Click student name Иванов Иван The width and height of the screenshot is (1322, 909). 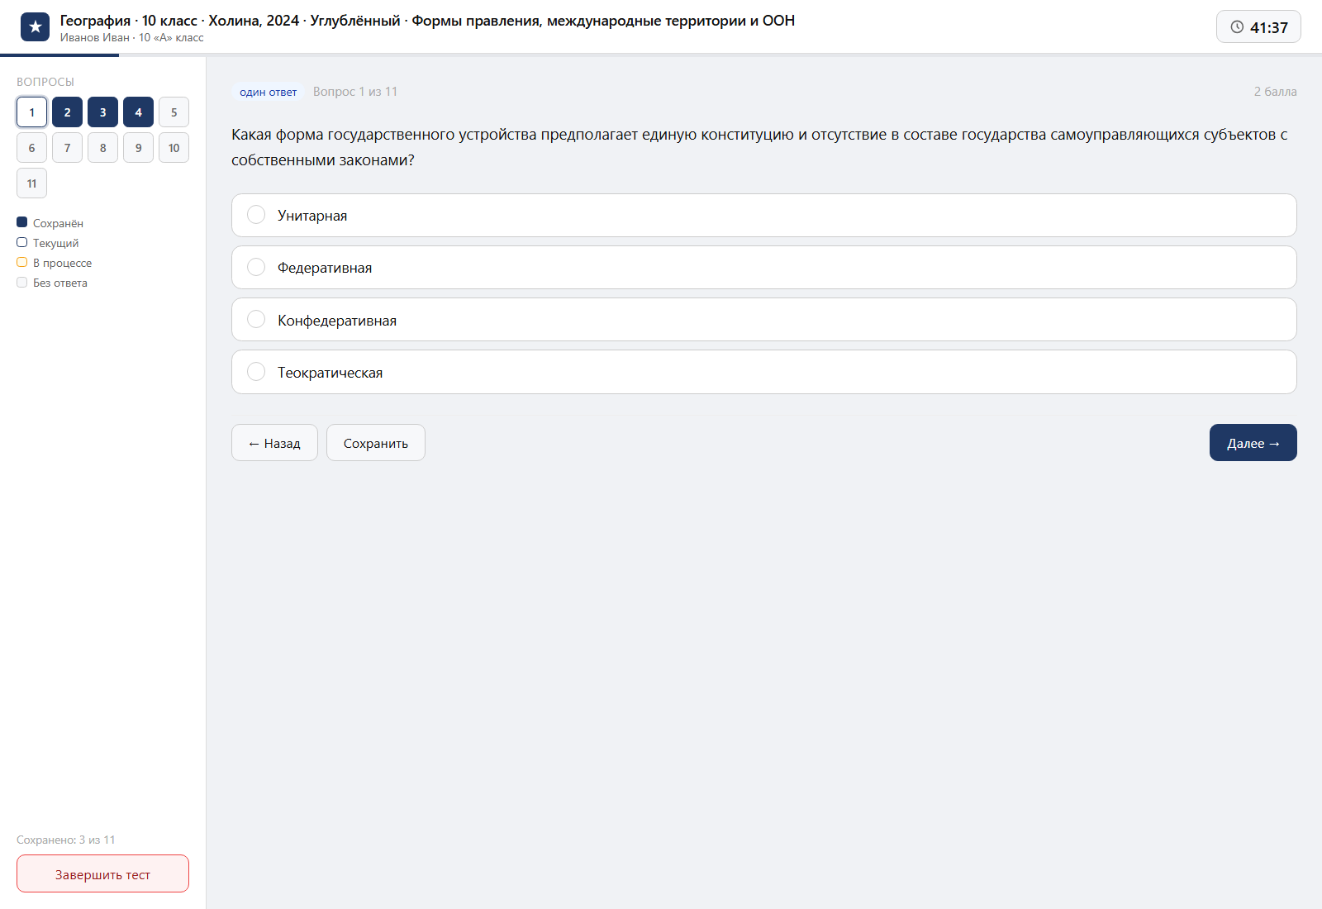[x=94, y=37]
